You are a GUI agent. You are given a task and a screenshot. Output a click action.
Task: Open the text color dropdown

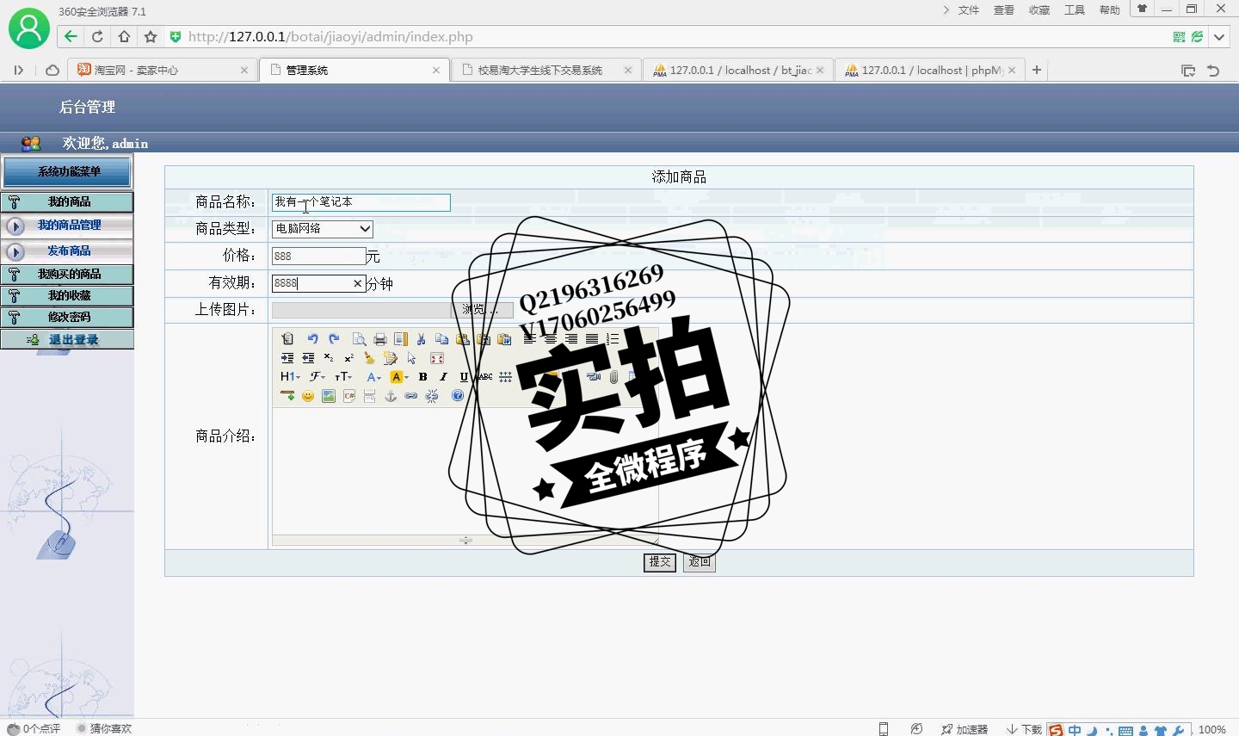[x=373, y=377]
